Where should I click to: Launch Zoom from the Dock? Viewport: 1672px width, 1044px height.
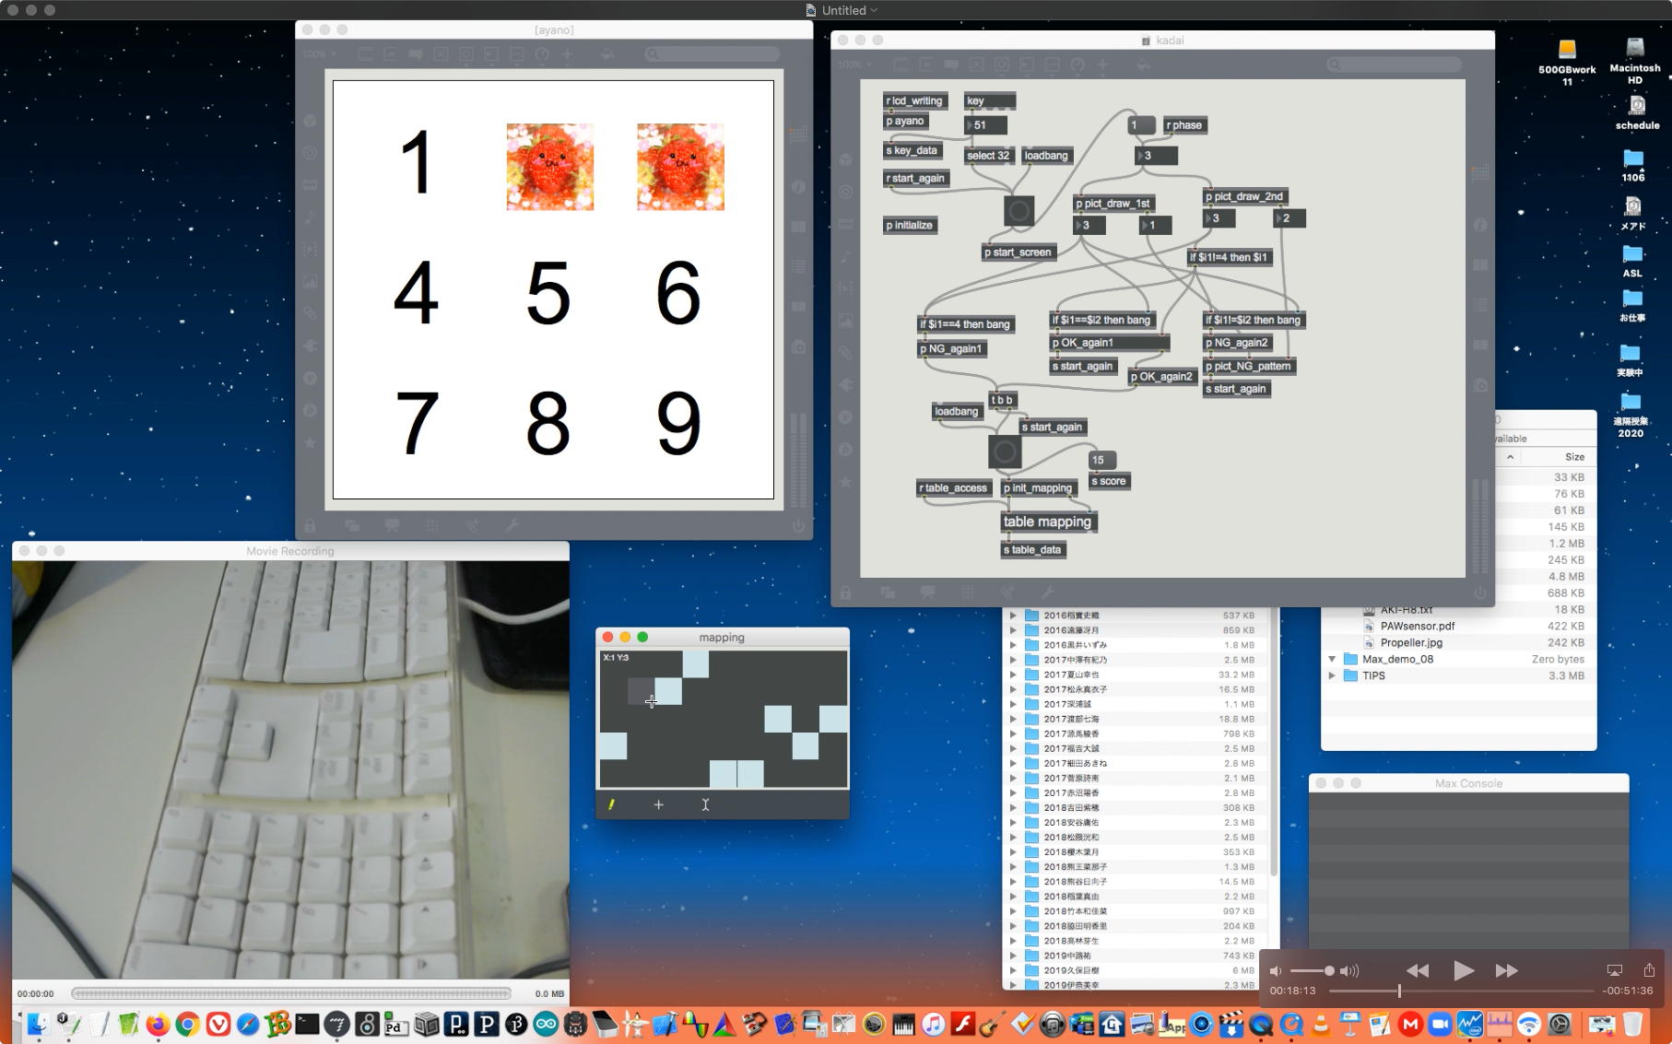pos(1440,1024)
